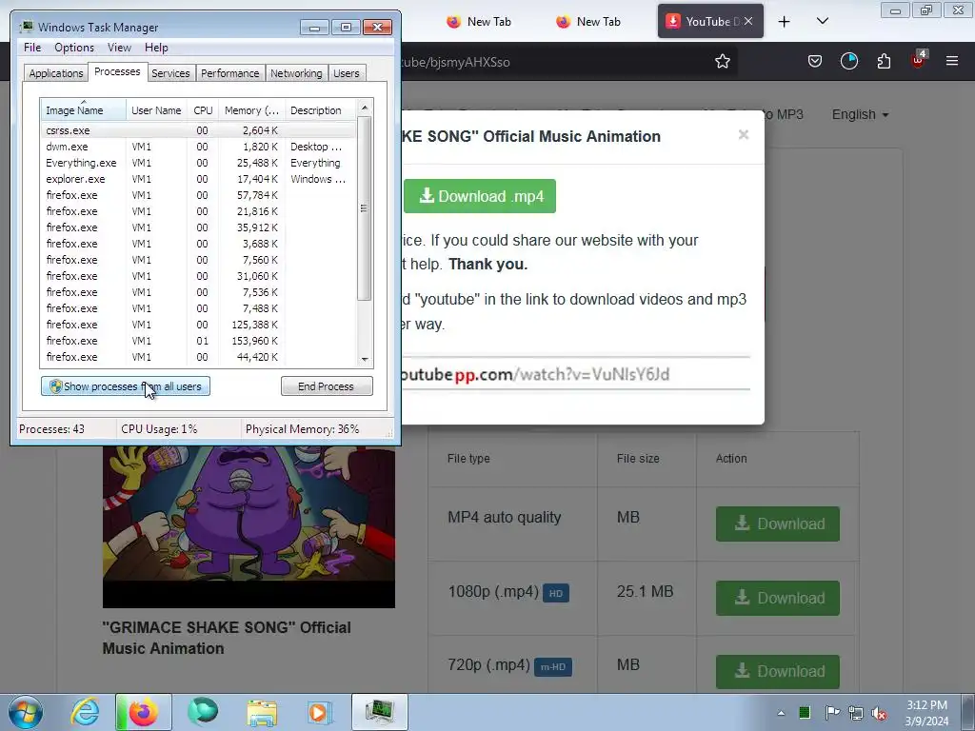Screen dimensions: 975x731
Task: Open the Windows Start menu orb
Action: point(26,712)
